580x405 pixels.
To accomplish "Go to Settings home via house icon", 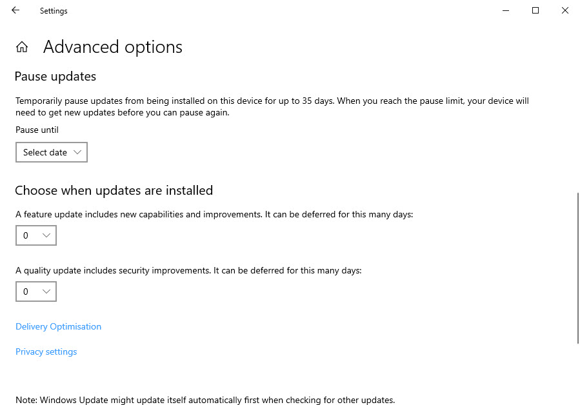I will 22,47.
